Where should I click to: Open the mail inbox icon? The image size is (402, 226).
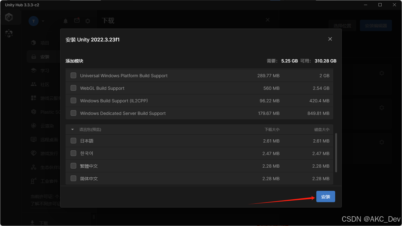[x=77, y=20]
